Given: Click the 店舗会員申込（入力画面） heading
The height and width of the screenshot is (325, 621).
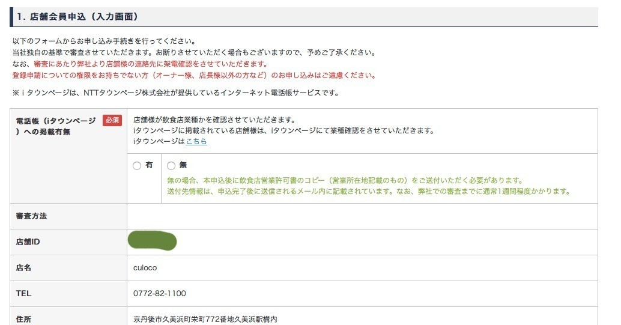Looking at the screenshot, I should (x=78, y=17).
